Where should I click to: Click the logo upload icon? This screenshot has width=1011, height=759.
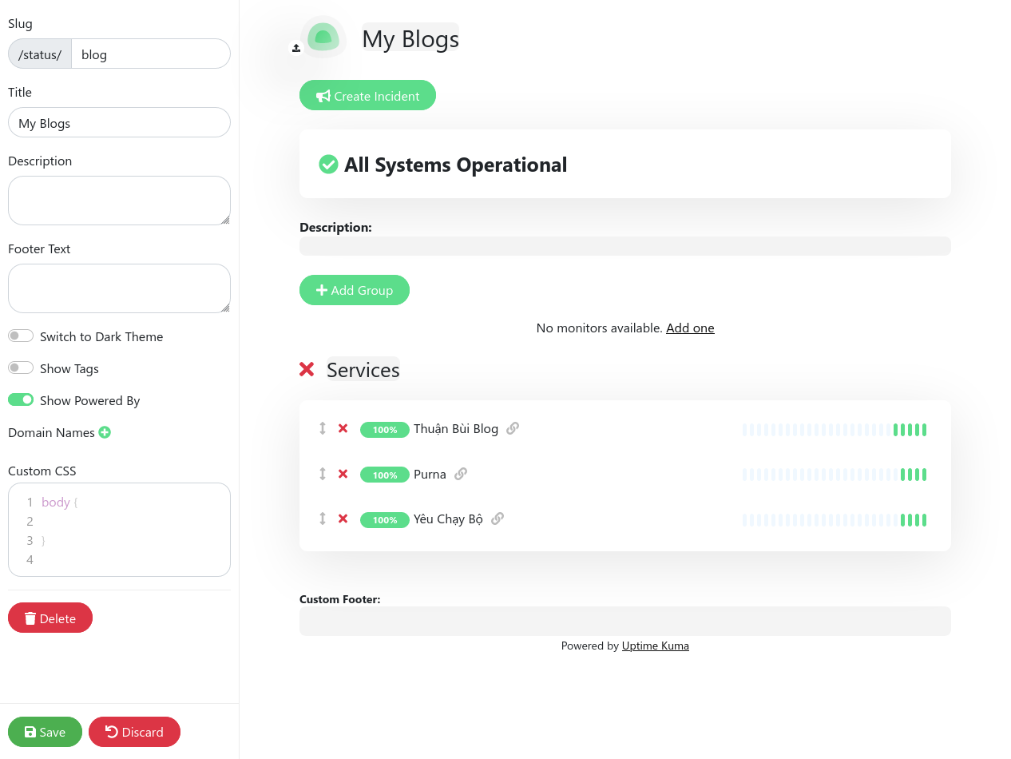pyautogui.click(x=296, y=48)
